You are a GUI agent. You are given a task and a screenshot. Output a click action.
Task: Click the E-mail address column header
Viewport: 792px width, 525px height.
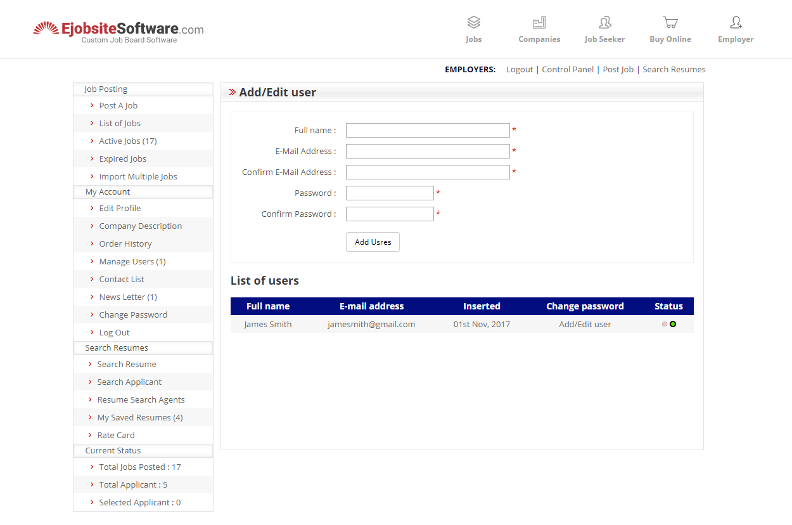tap(371, 306)
